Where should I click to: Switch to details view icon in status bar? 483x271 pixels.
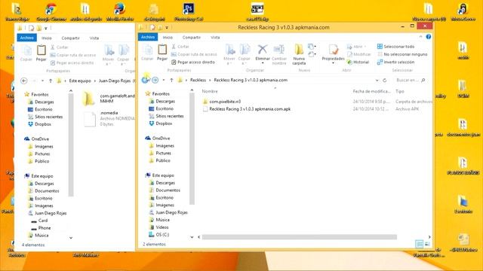pyautogui.click(x=420, y=244)
